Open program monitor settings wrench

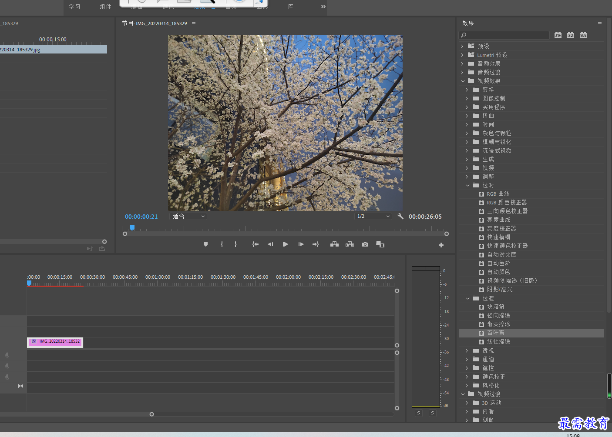tap(400, 216)
